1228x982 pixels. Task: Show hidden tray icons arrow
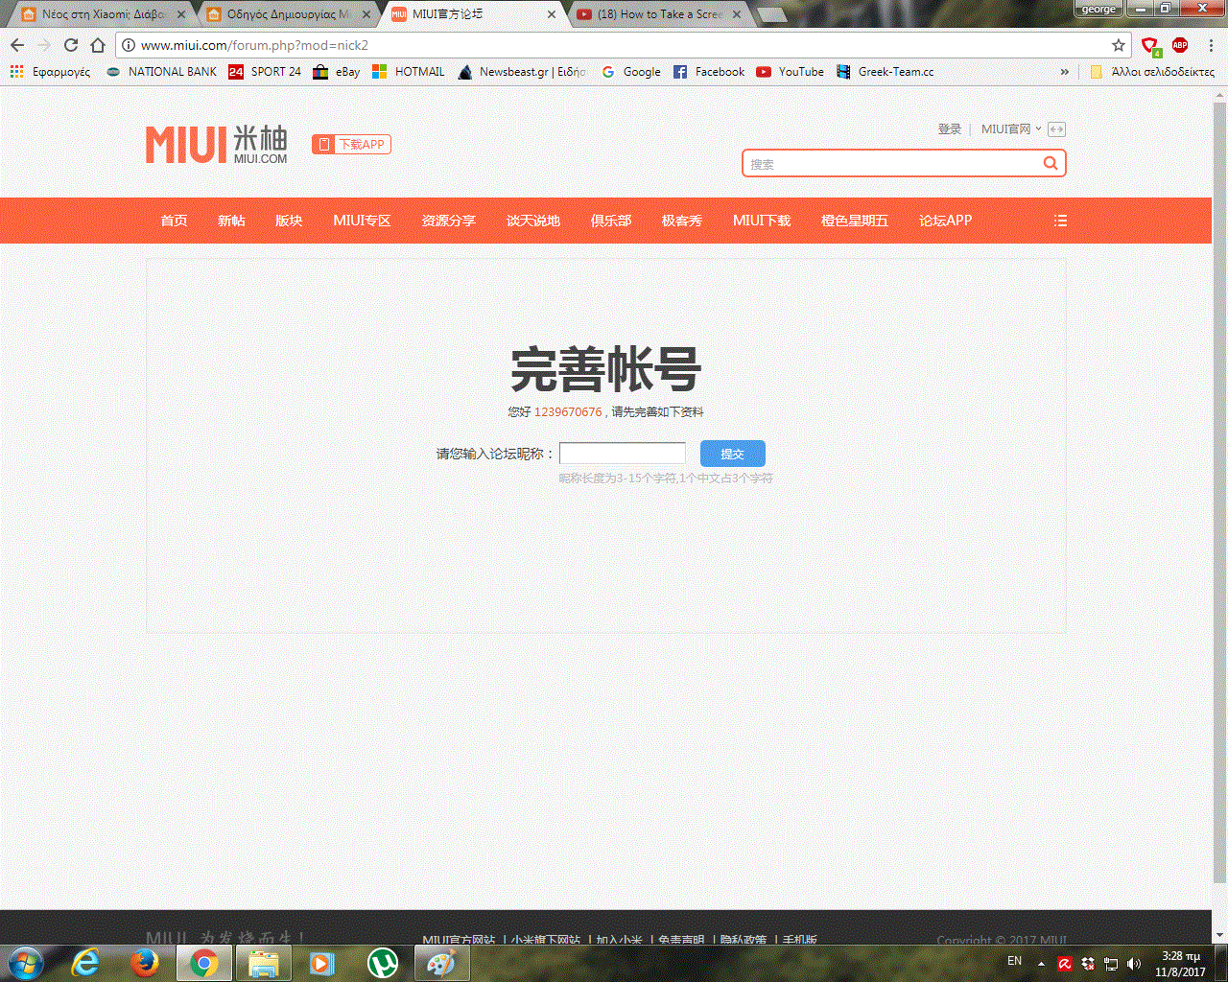(1041, 964)
